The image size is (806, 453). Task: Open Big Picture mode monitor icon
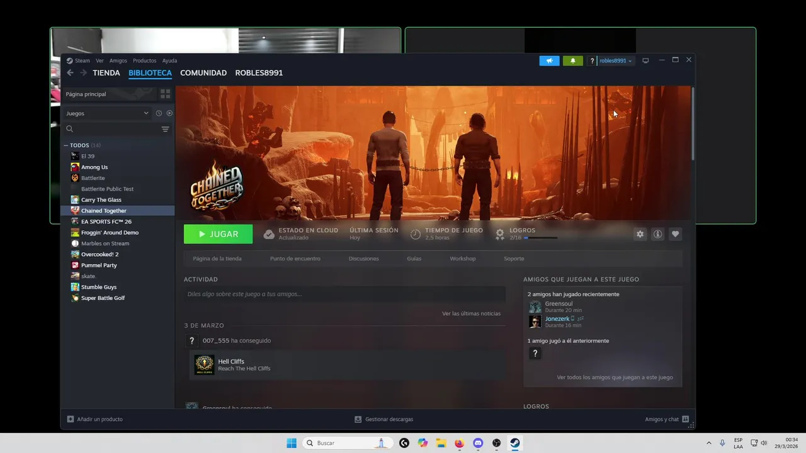[x=645, y=60]
